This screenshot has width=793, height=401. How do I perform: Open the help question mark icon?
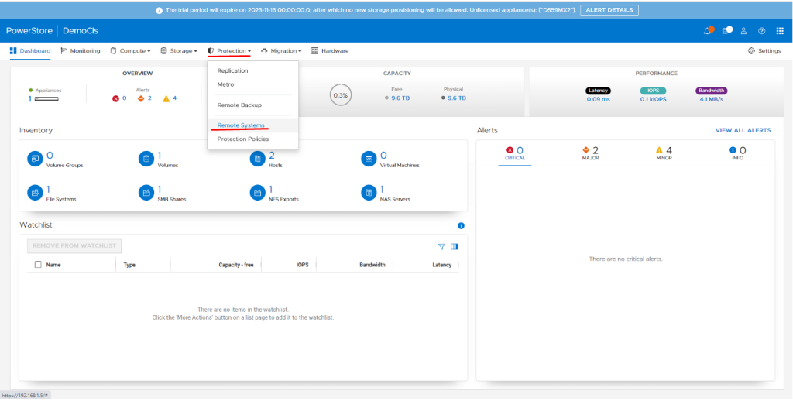[761, 31]
